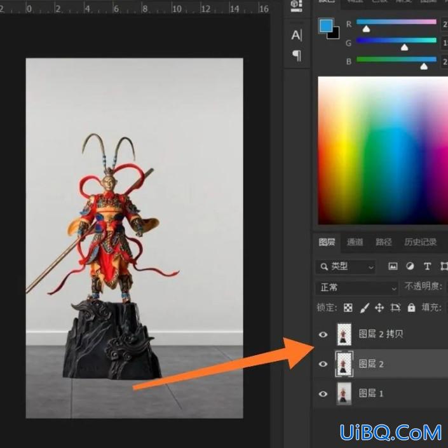Viewport: 448px width, 448px height.
Task: Switch to the 图层 tab
Action: 327,242
